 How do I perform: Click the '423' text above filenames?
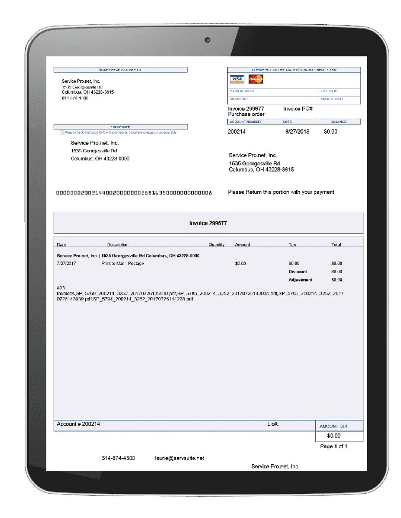coord(61,288)
